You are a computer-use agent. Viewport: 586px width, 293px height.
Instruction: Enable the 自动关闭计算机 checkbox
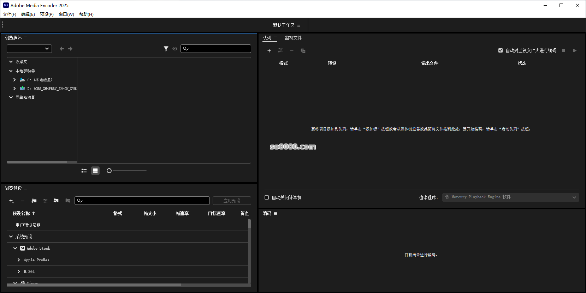(267, 197)
